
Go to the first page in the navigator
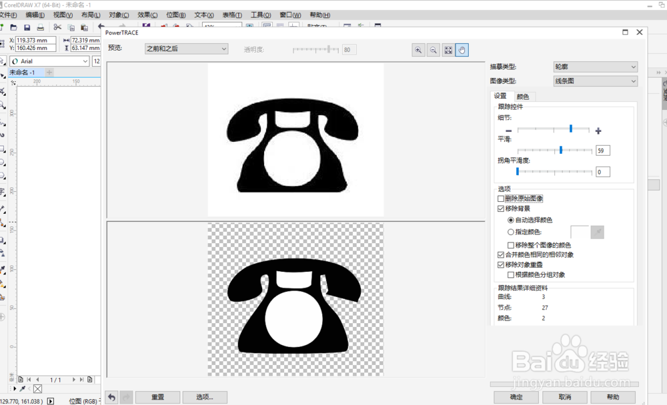(29, 380)
